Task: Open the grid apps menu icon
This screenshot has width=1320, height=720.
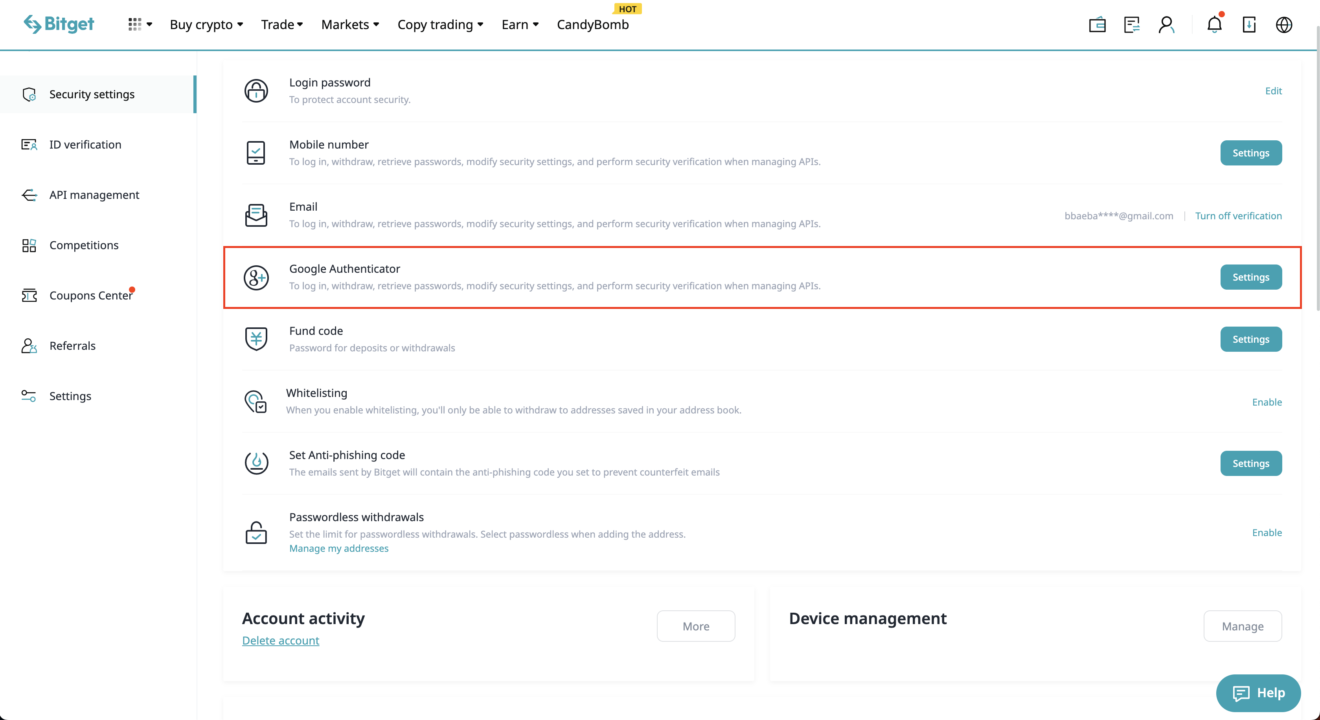Action: [x=135, y=24]
